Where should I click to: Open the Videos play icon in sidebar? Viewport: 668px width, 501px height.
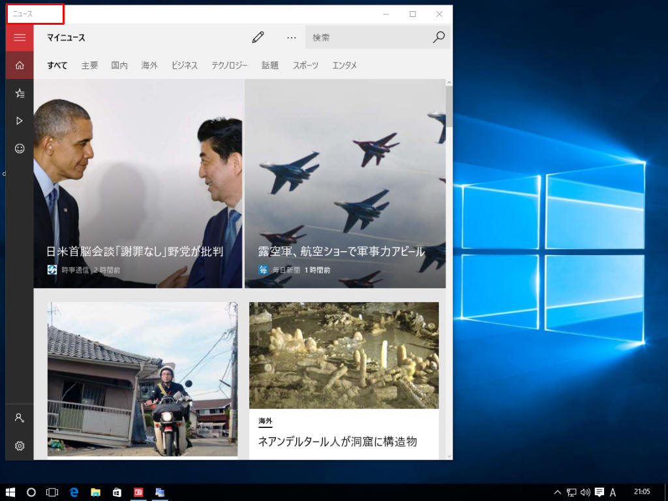click(20, 121)
